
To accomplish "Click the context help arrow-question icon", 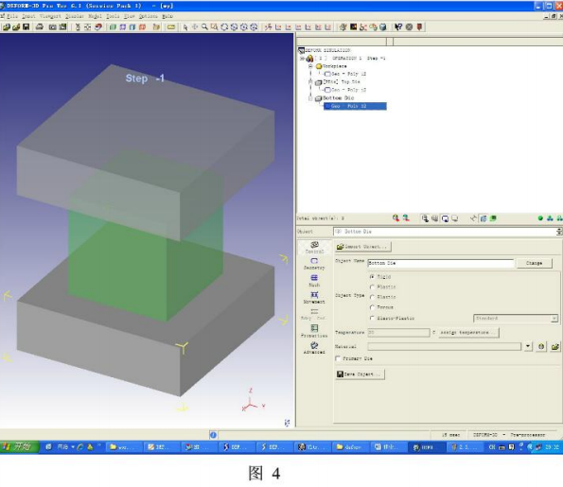I will [398, 26].
